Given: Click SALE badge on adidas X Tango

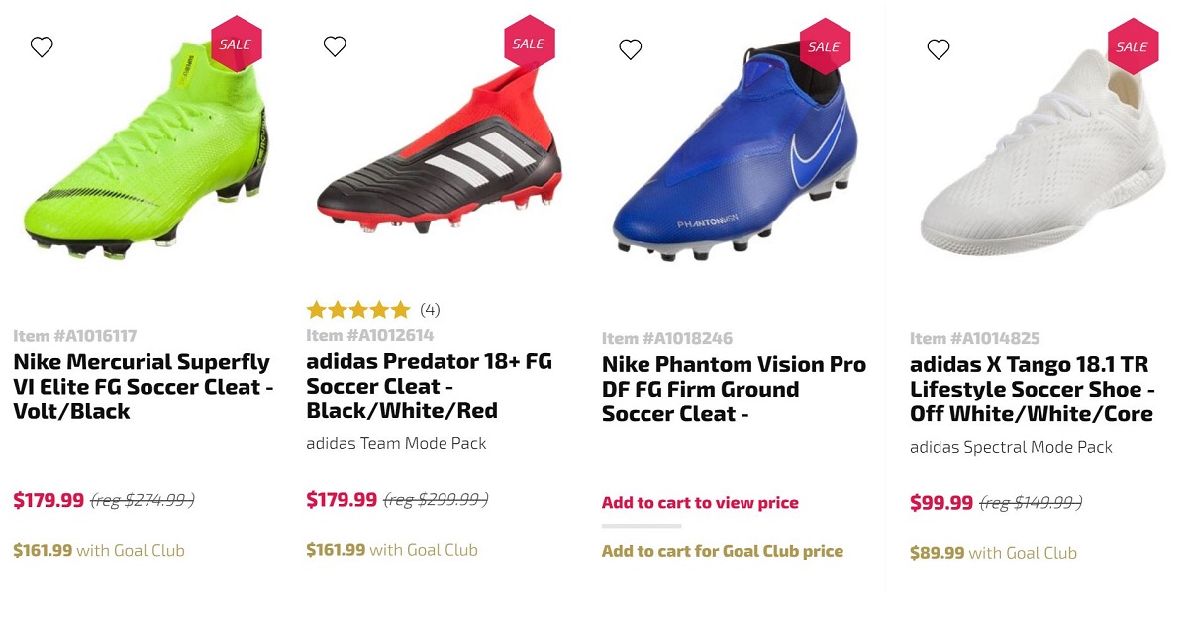Looking at the screenshot, I should tap(1132, 46).
